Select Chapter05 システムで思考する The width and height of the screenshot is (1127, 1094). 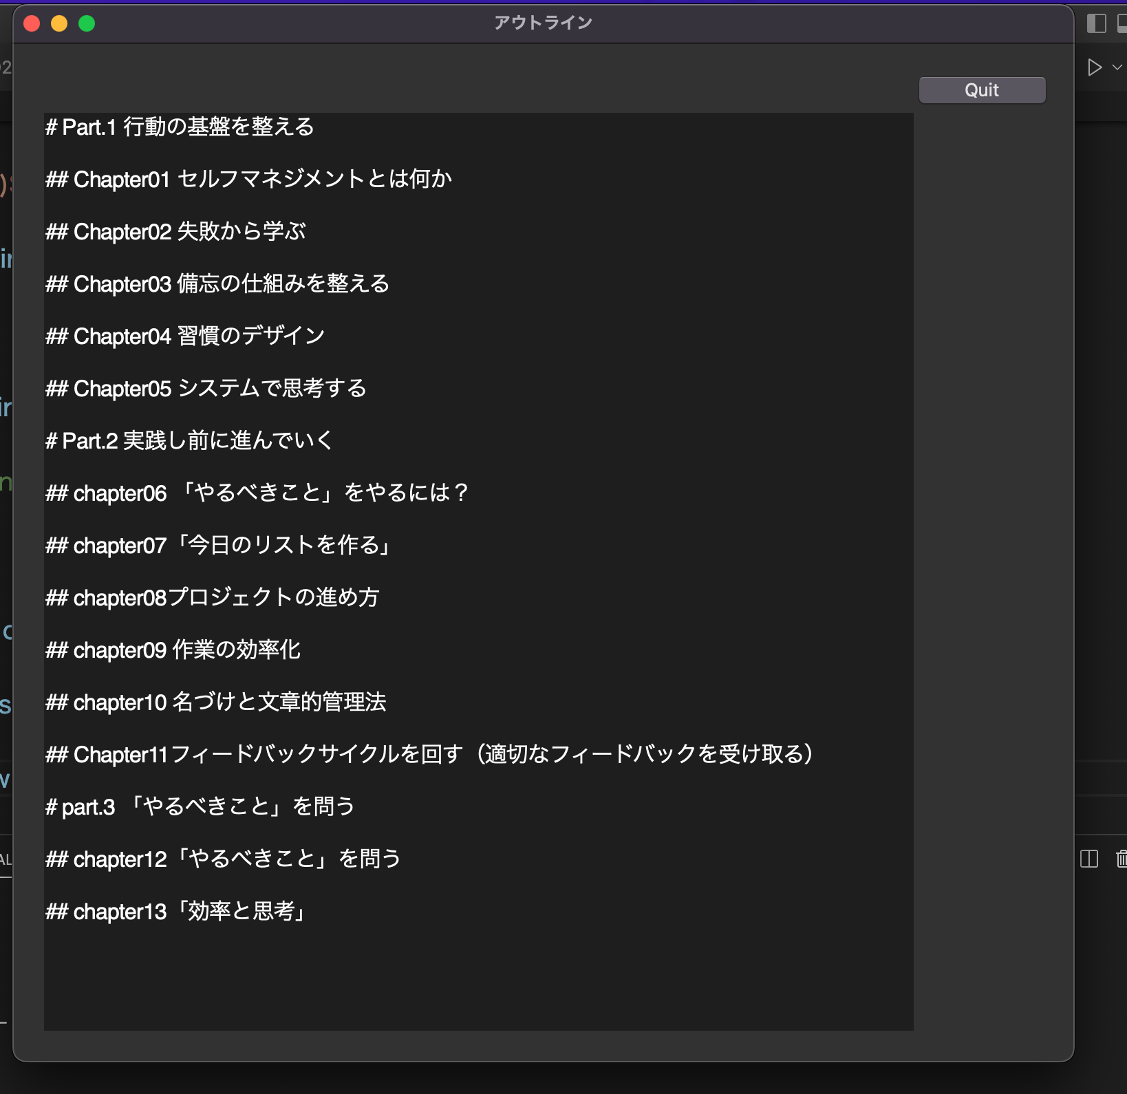(x=206, y=388)
